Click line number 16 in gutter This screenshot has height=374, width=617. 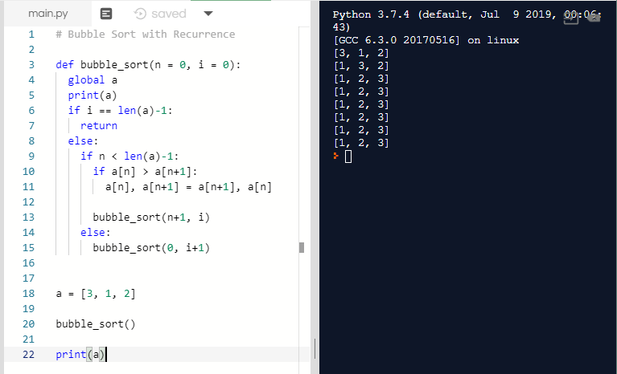click(28, 263)
